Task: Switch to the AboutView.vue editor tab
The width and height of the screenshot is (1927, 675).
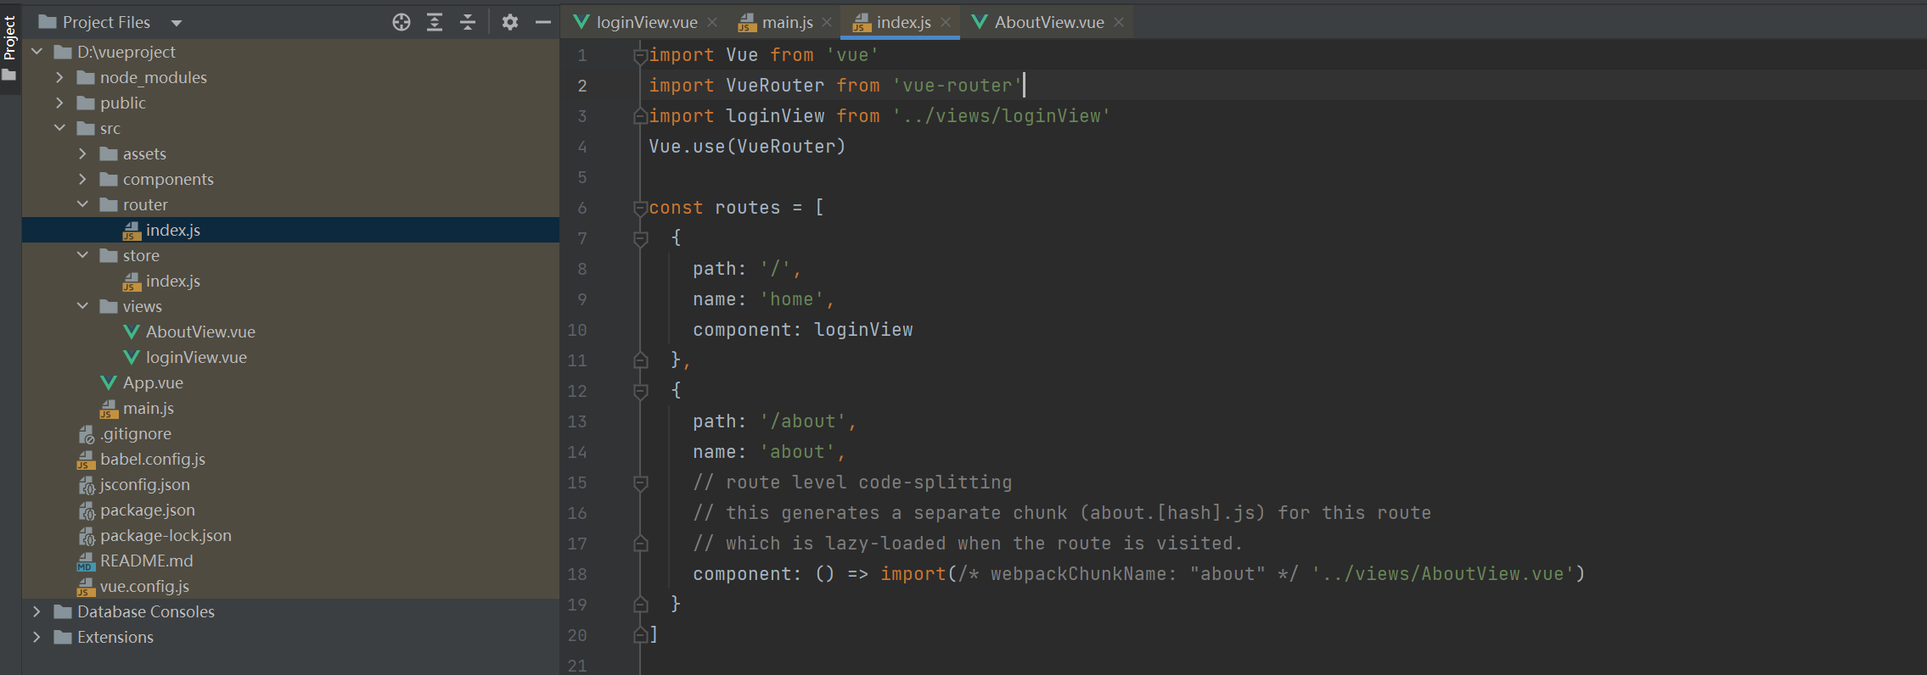Action: tap(1049, 22)
